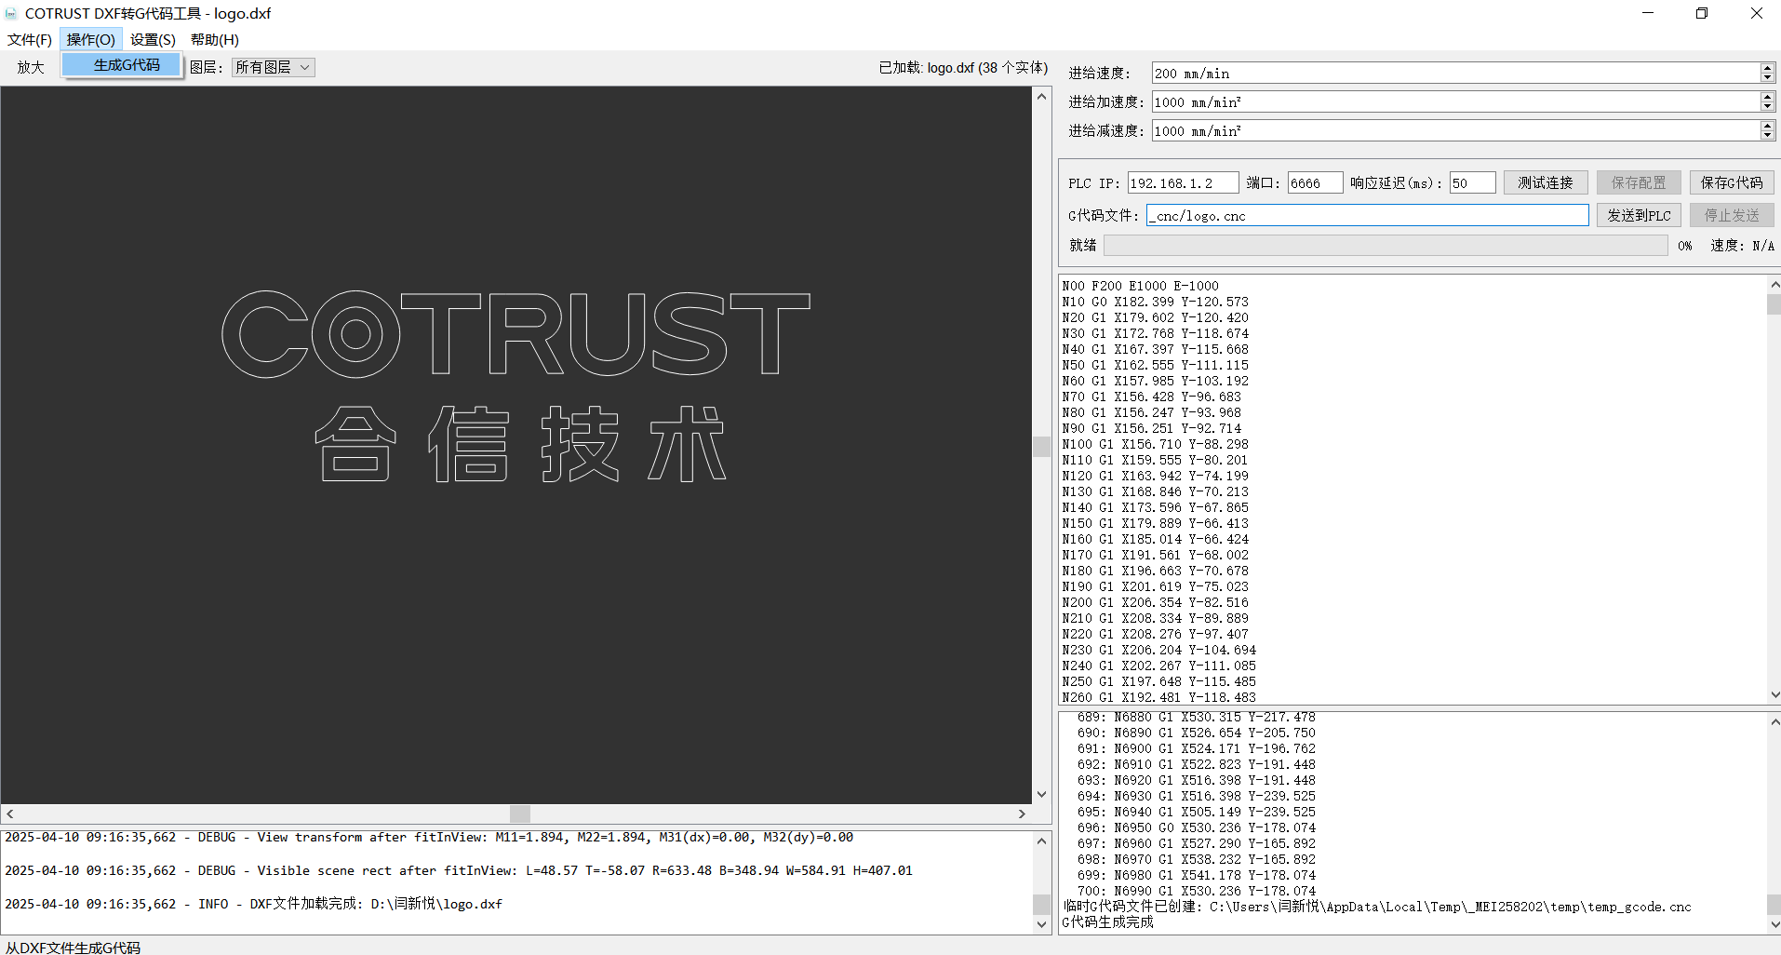Click the canvas horizontal scrollbar right arrow
This screenshot has height=955, width=1781.
tap(1022, 814)
